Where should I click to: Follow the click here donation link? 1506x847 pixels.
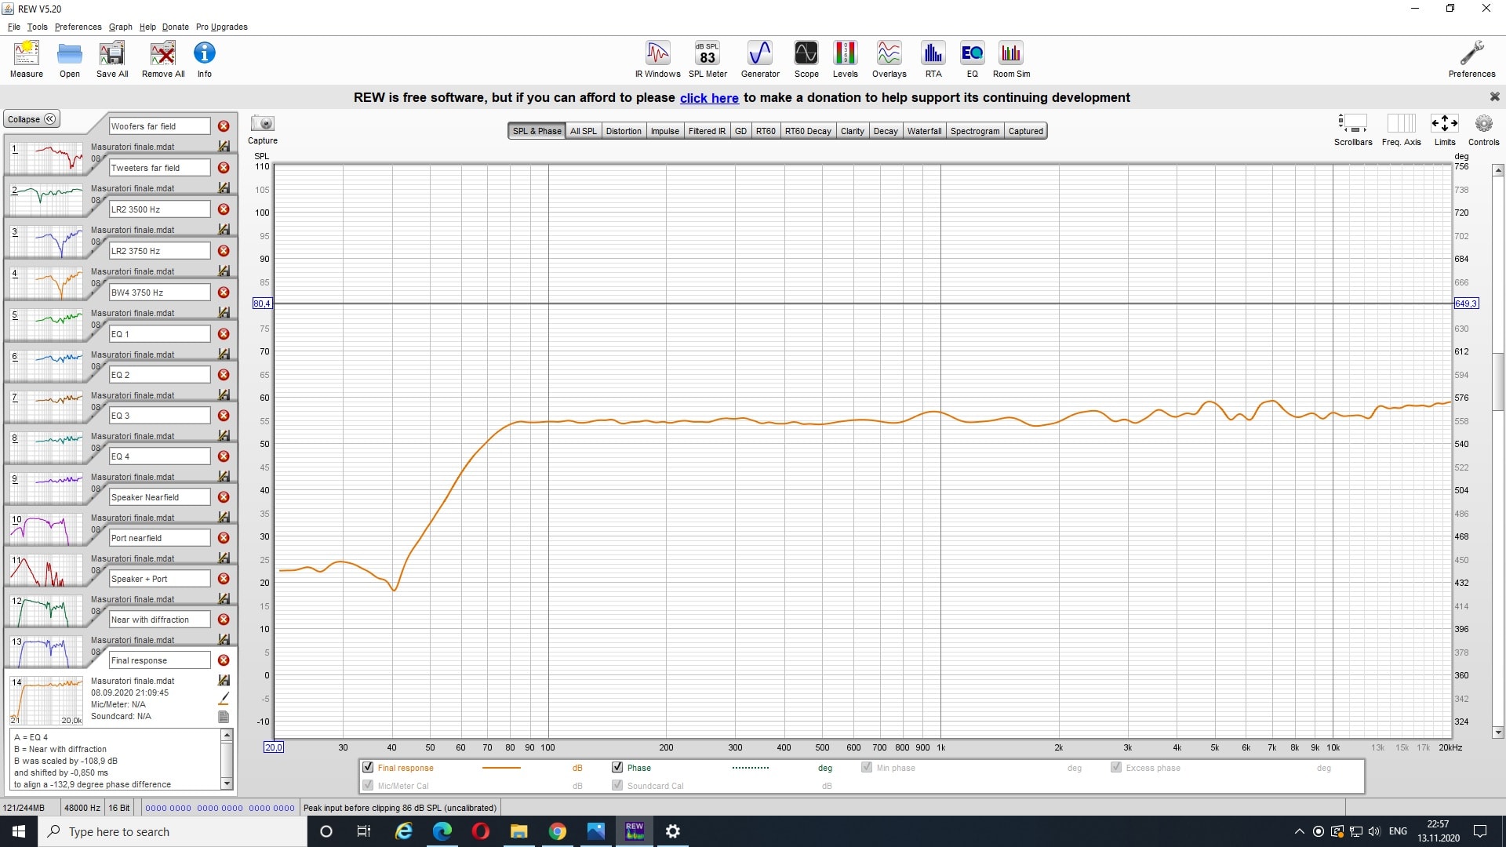pyautogui.click(x=709, y=98)
